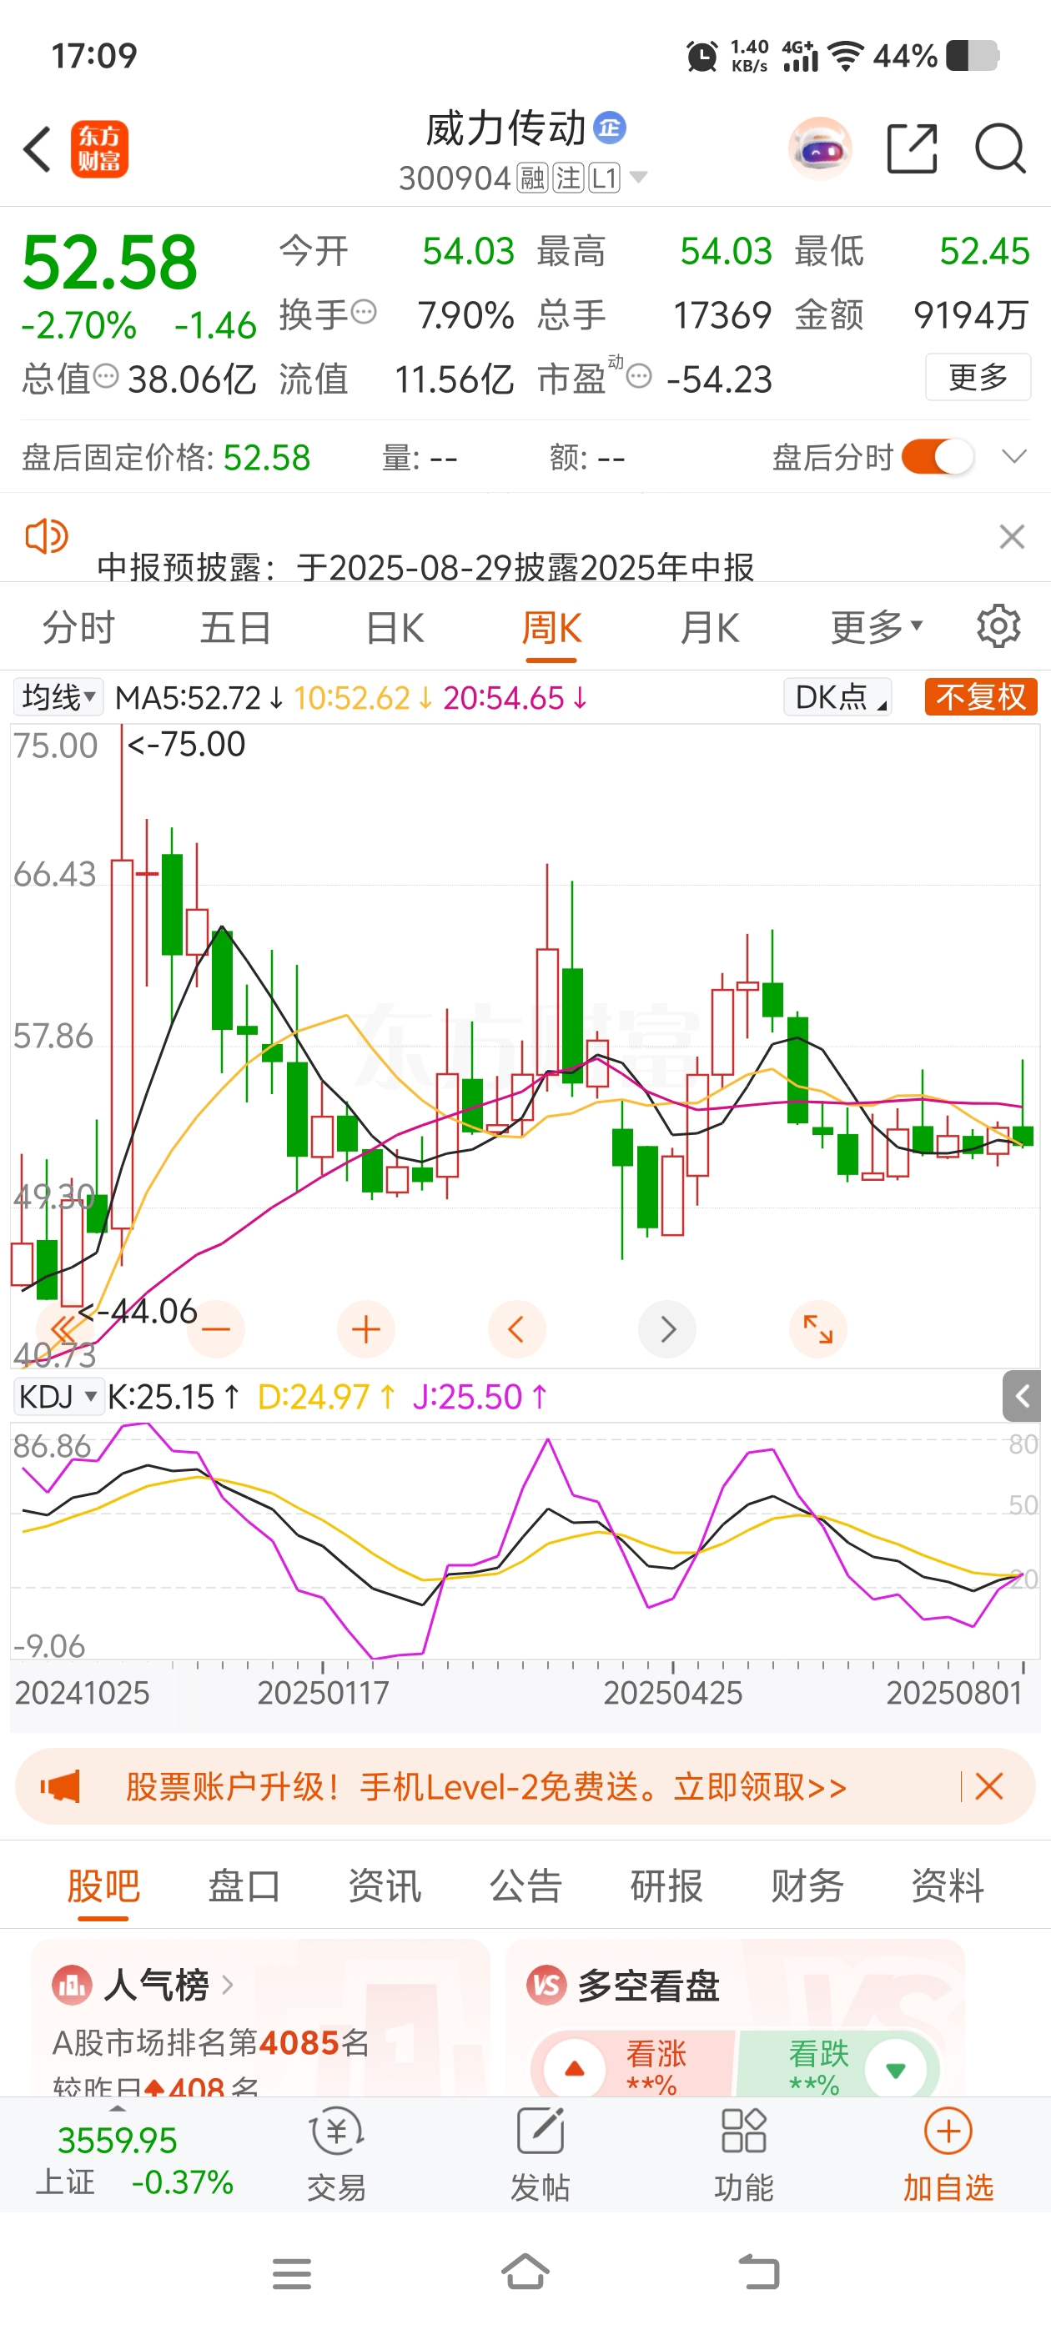
Task: Switch to 分时 chart tab
Action: 79,627
